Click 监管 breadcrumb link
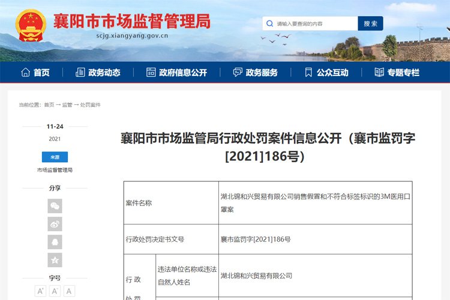The width and height of the screenshot is (450, 300). [x=67, y=105]
